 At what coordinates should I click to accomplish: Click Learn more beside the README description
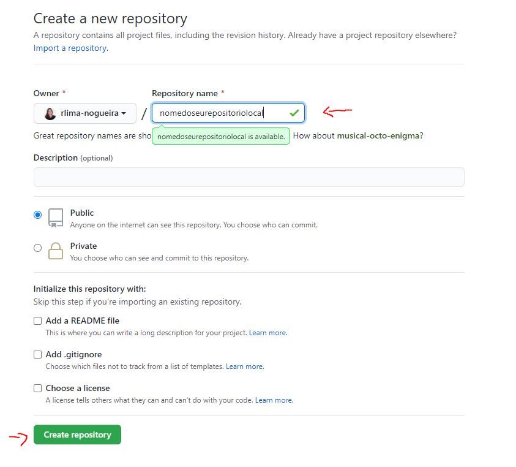coord(267,332)
